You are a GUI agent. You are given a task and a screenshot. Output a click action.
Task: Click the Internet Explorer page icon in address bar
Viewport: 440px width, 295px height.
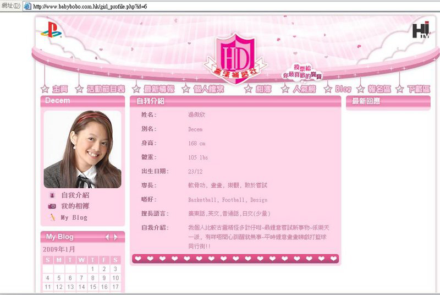27,6
